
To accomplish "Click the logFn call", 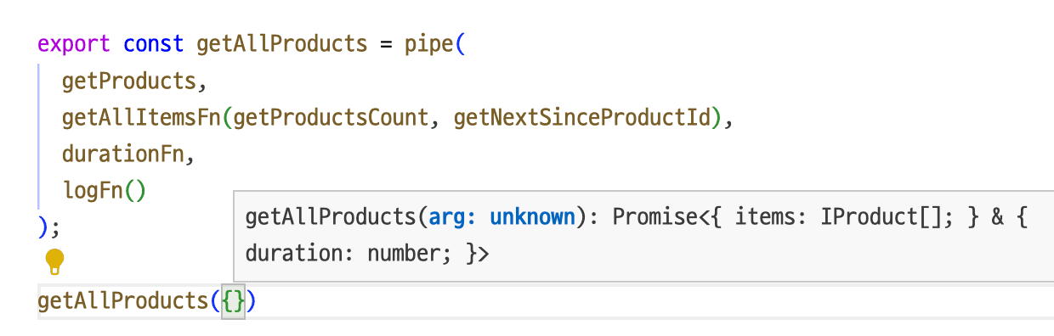I will click(x=105, y=191).
